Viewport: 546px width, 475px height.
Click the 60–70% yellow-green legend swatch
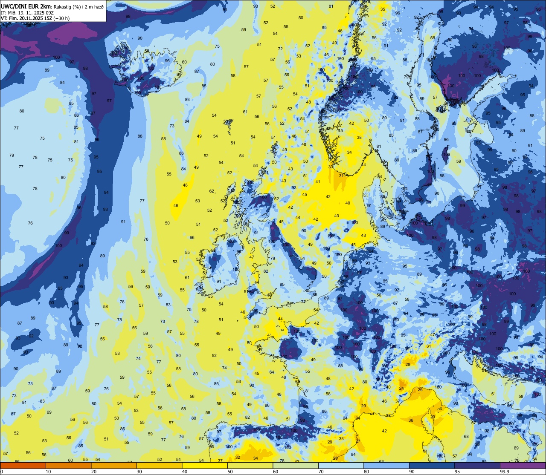[x=296, y=466]
